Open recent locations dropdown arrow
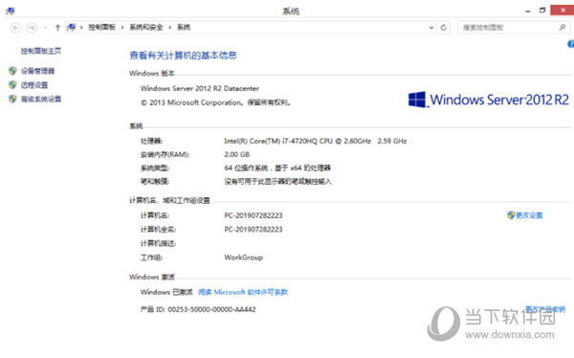Screen dimensions: 574x358 tap(45, 28)
